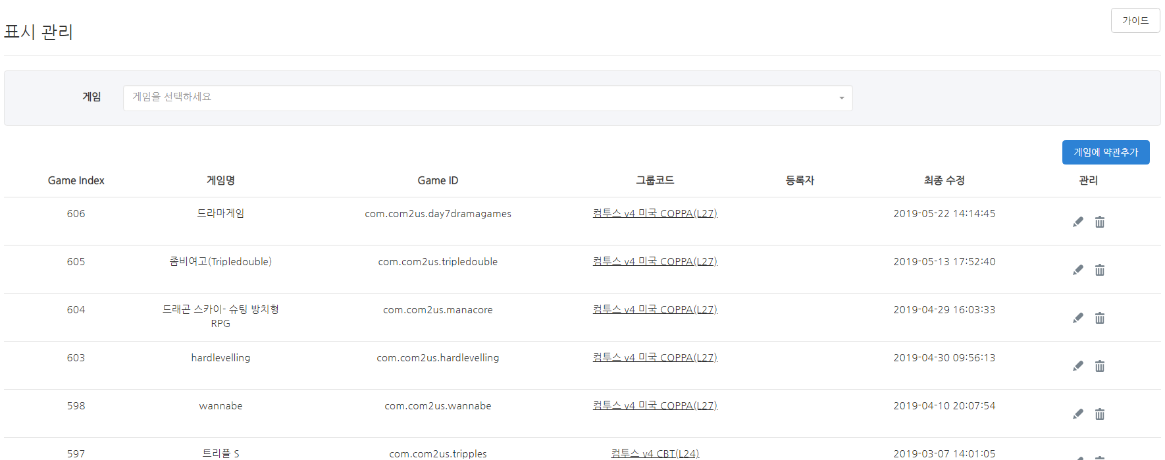Edit row 604 com.com2us.manacore pencil icon
The width and height of the screenshot is (1165, 460).
1078,318
